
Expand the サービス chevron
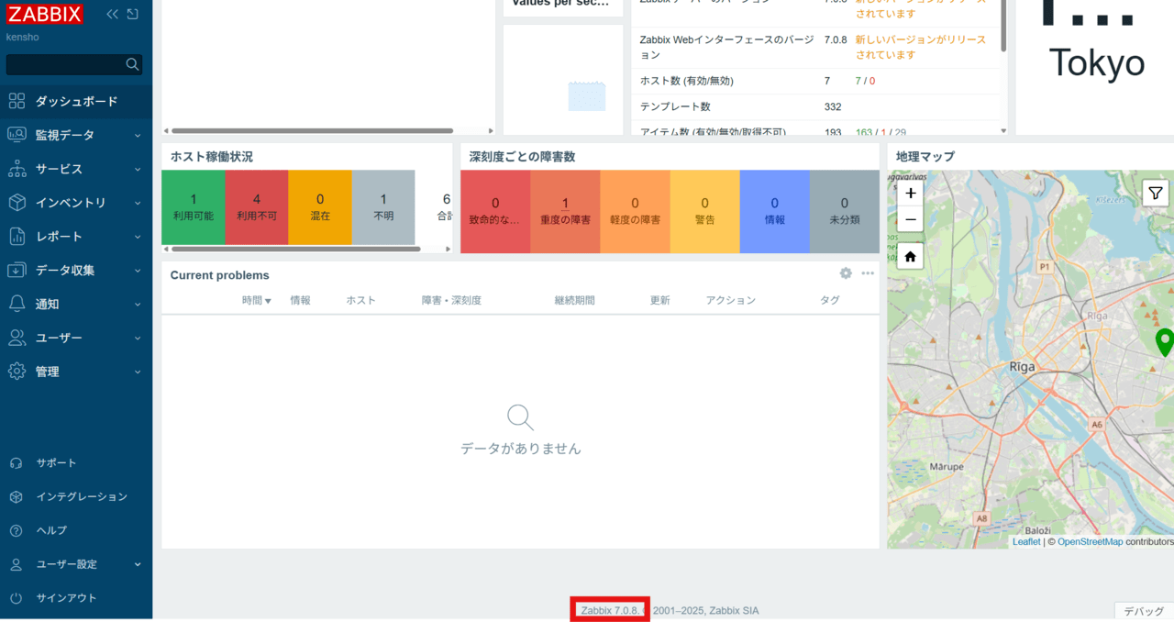tap(138, 170)
